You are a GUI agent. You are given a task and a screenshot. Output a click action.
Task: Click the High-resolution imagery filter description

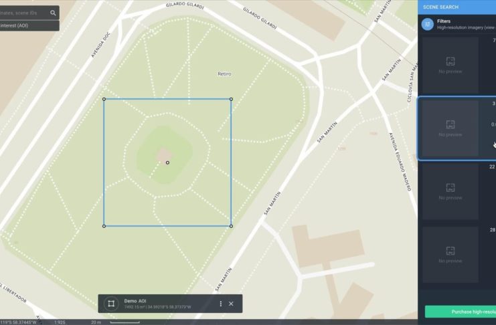[x=467, y=28]
